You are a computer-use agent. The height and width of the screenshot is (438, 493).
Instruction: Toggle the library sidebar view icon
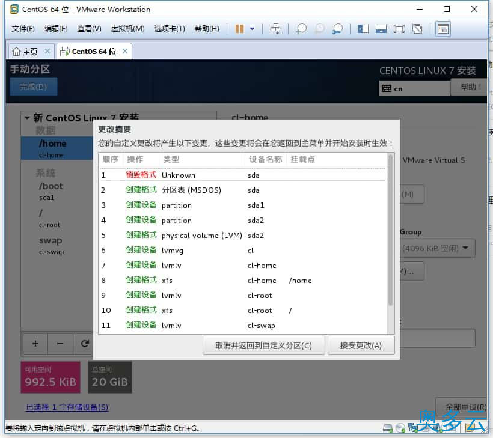pos(363,29)
